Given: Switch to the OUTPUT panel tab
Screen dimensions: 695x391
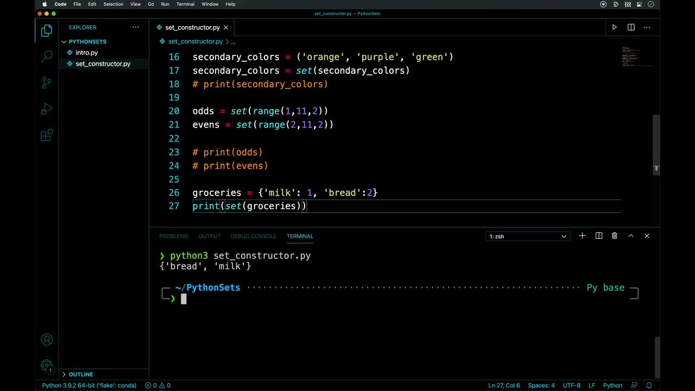Looking at the screenshot, I should [209, 236].
